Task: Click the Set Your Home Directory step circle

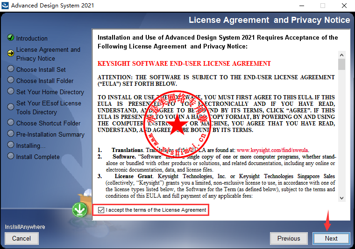Action: click(x=11, y=91)
